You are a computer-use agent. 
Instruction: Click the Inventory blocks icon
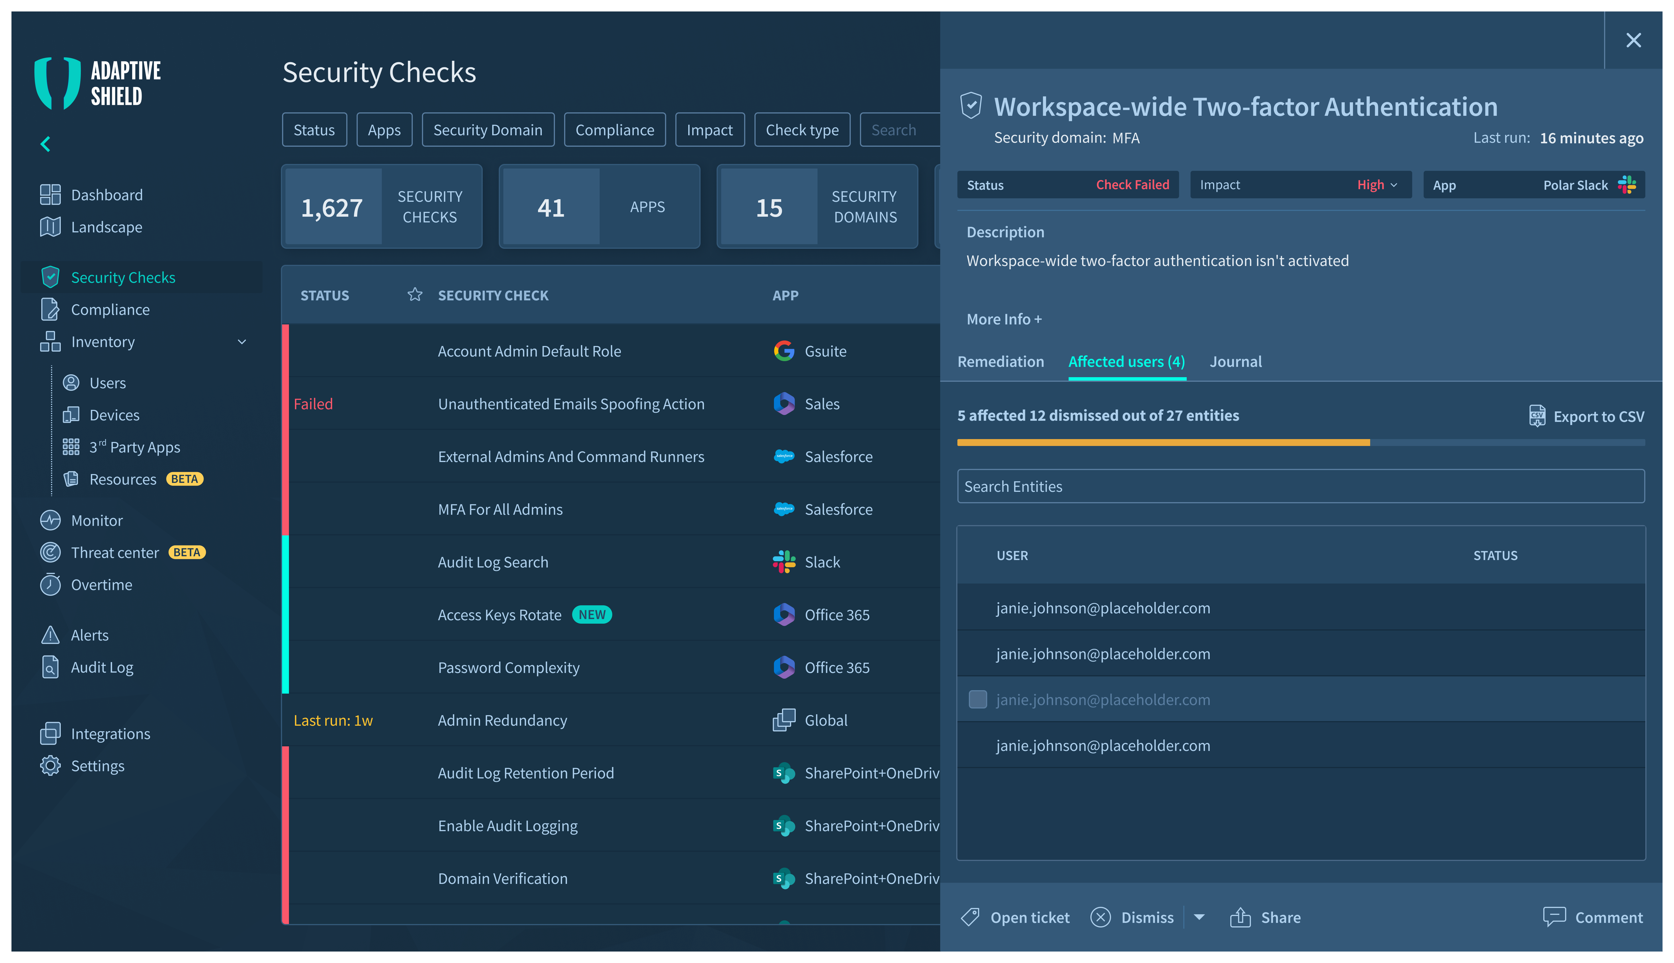(50, 342)
